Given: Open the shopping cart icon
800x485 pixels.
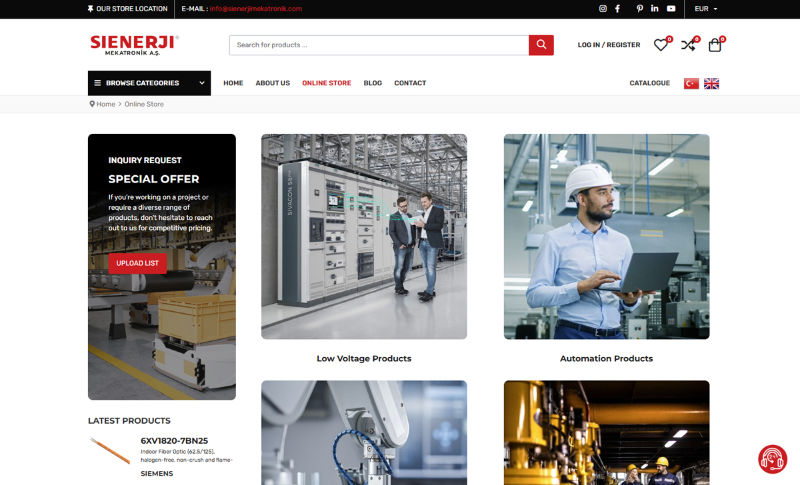Looking at the screenshot, I should (x=715, y=45).
